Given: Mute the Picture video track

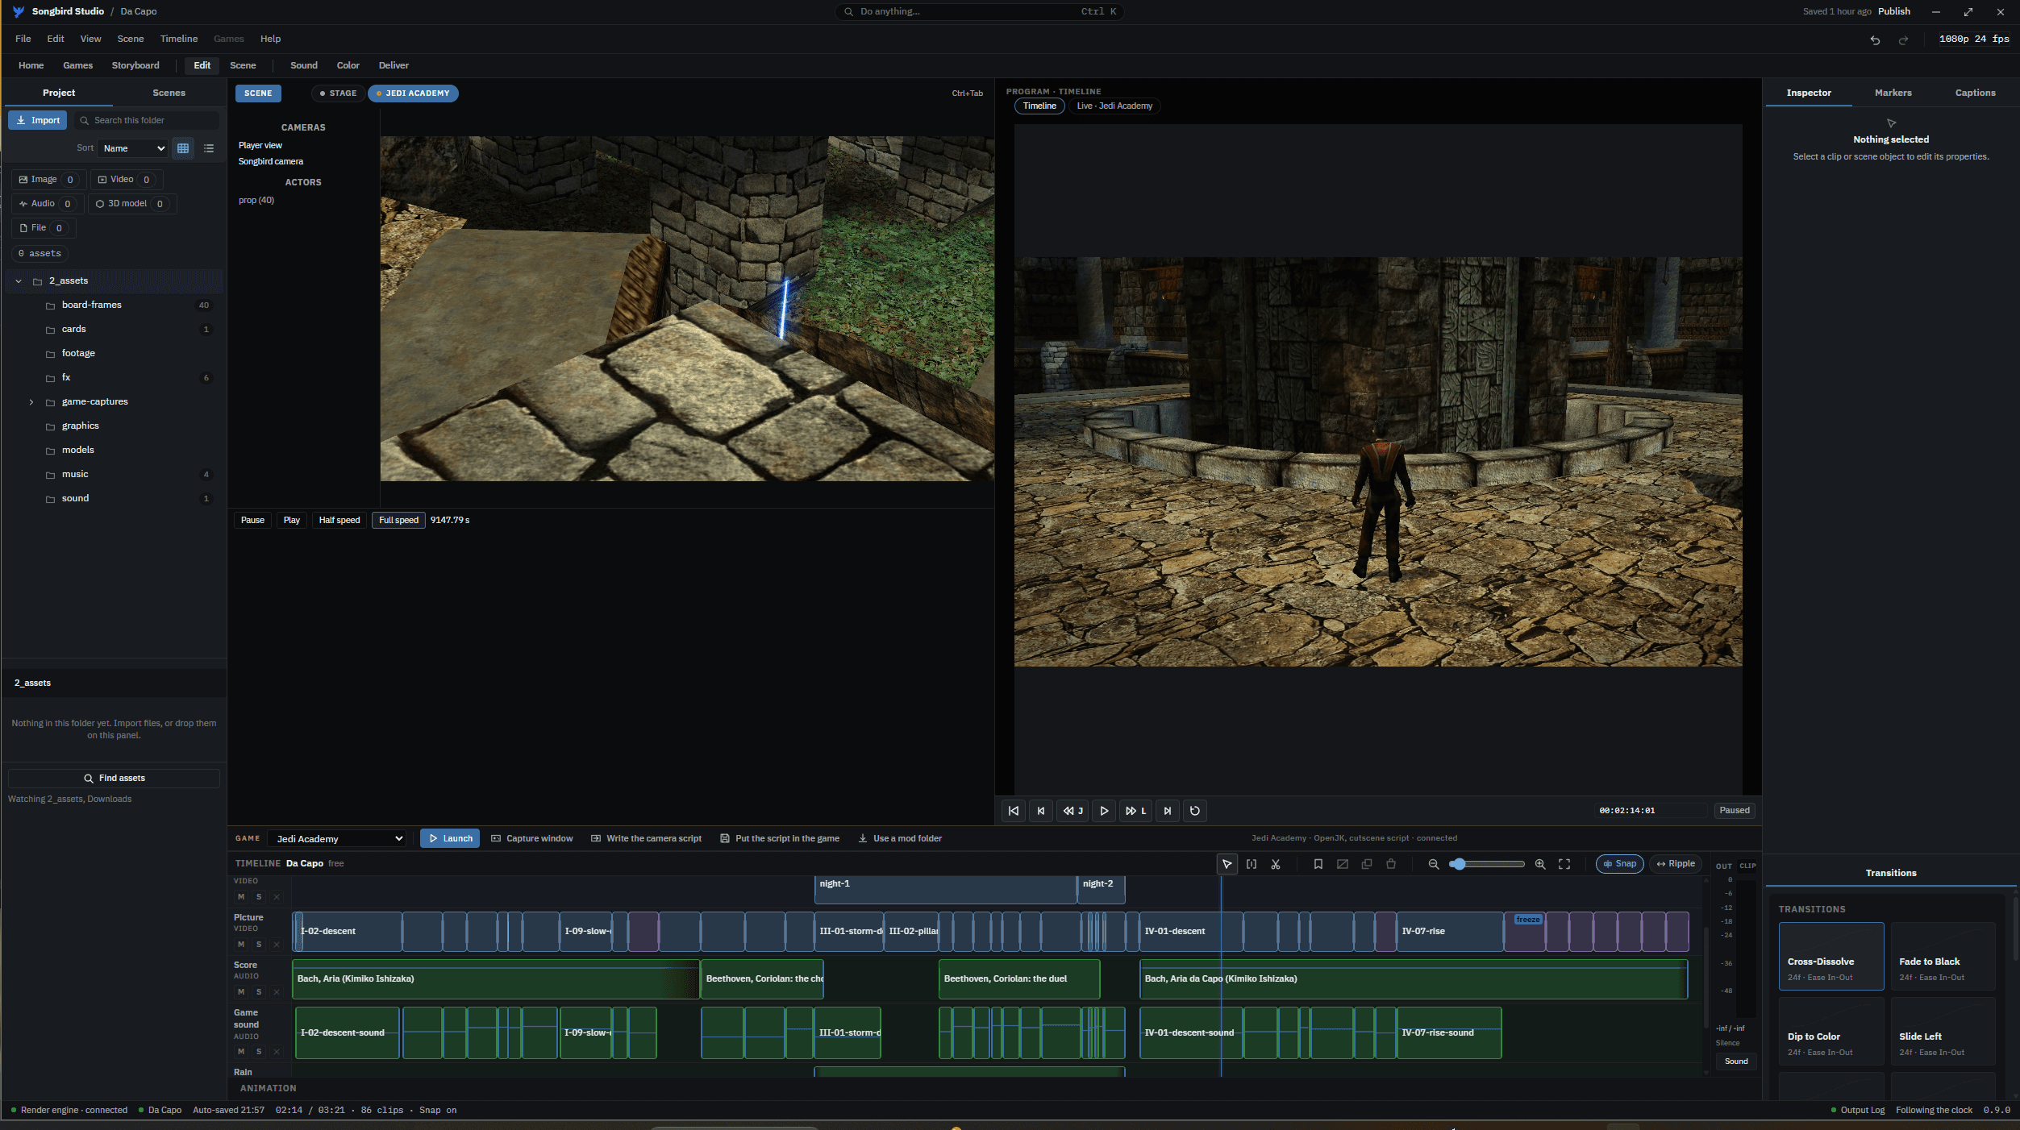Looking at the screenshot, I should 241,944.
